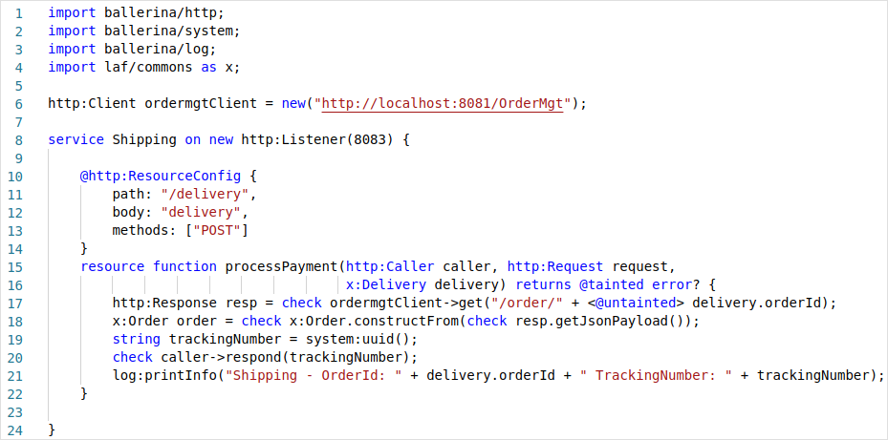Click line number 8 in the gutter
Screen dimensions: 888x440
pos(19,139)
